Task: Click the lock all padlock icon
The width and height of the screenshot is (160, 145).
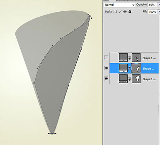Action: pos(130,12)
